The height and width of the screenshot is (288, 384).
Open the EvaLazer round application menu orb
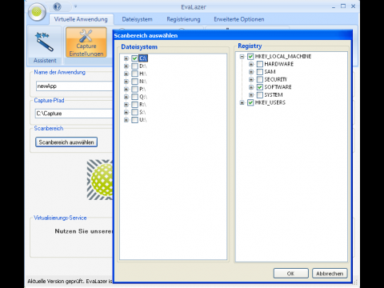37,12
